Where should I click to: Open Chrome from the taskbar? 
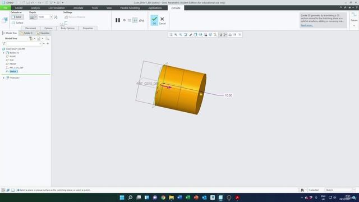click(x=163, y=198)
